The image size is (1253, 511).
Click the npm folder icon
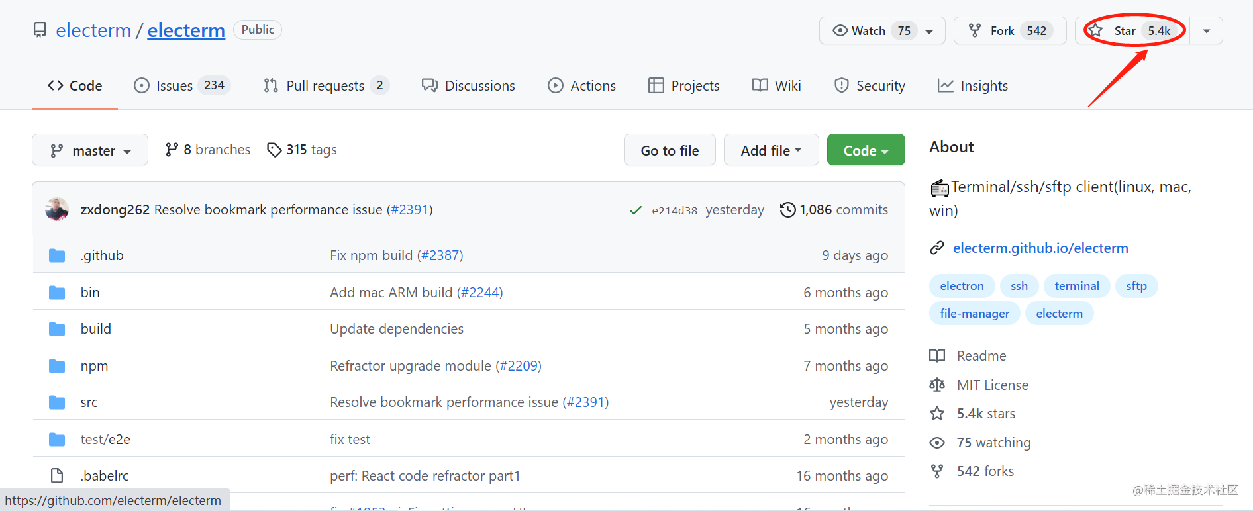(x=57, y=366)
